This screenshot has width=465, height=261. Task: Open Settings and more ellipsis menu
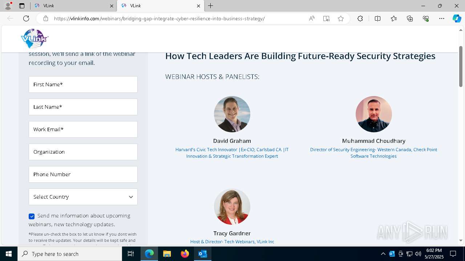[x=442, y=18]
